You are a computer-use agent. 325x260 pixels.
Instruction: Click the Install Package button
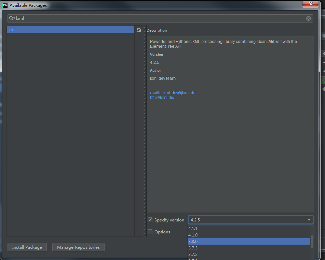[27, 247]
